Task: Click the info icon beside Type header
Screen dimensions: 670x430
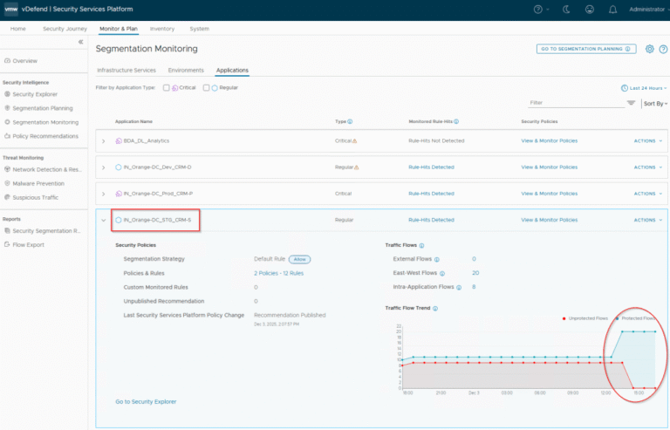Action: click(350, 122)
